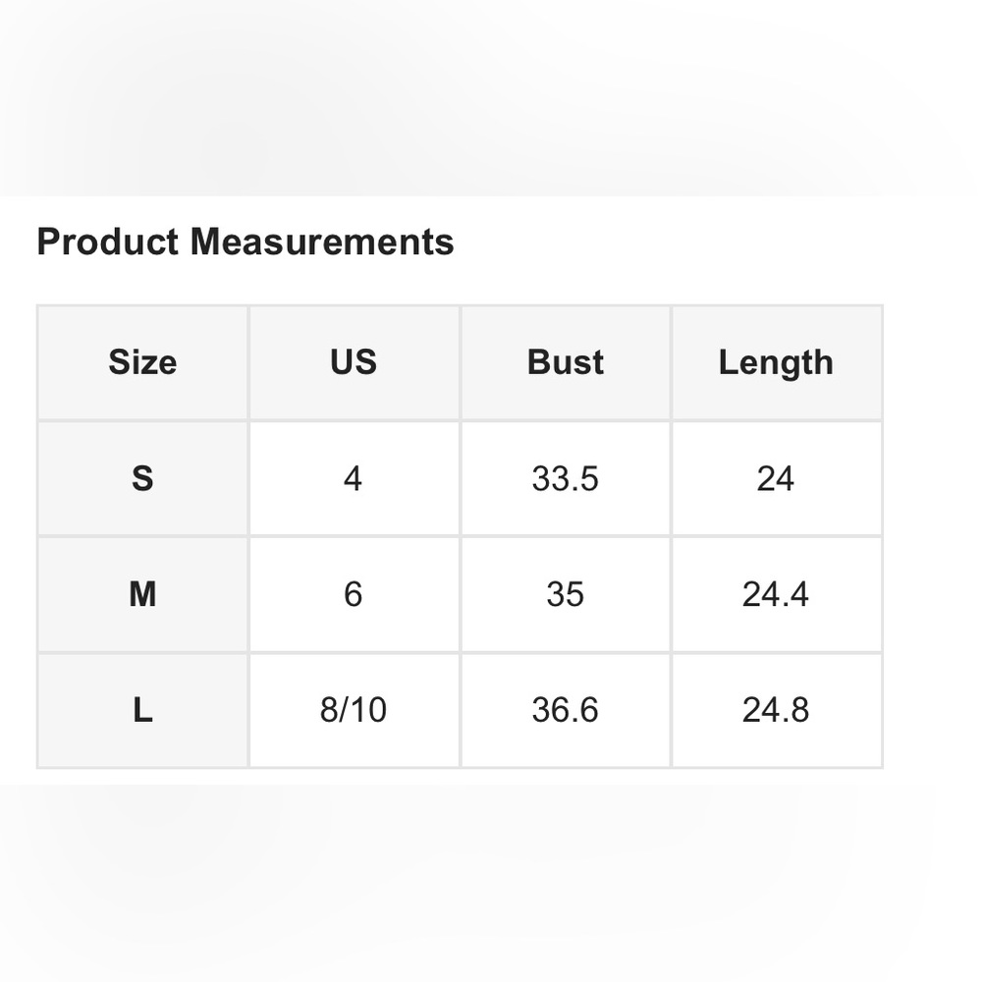Select the Size column header
Viewport: 982px width, 982px height.
(142, 362)
